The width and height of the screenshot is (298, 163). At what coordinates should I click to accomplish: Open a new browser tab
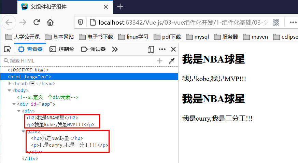tap(120, 6)
